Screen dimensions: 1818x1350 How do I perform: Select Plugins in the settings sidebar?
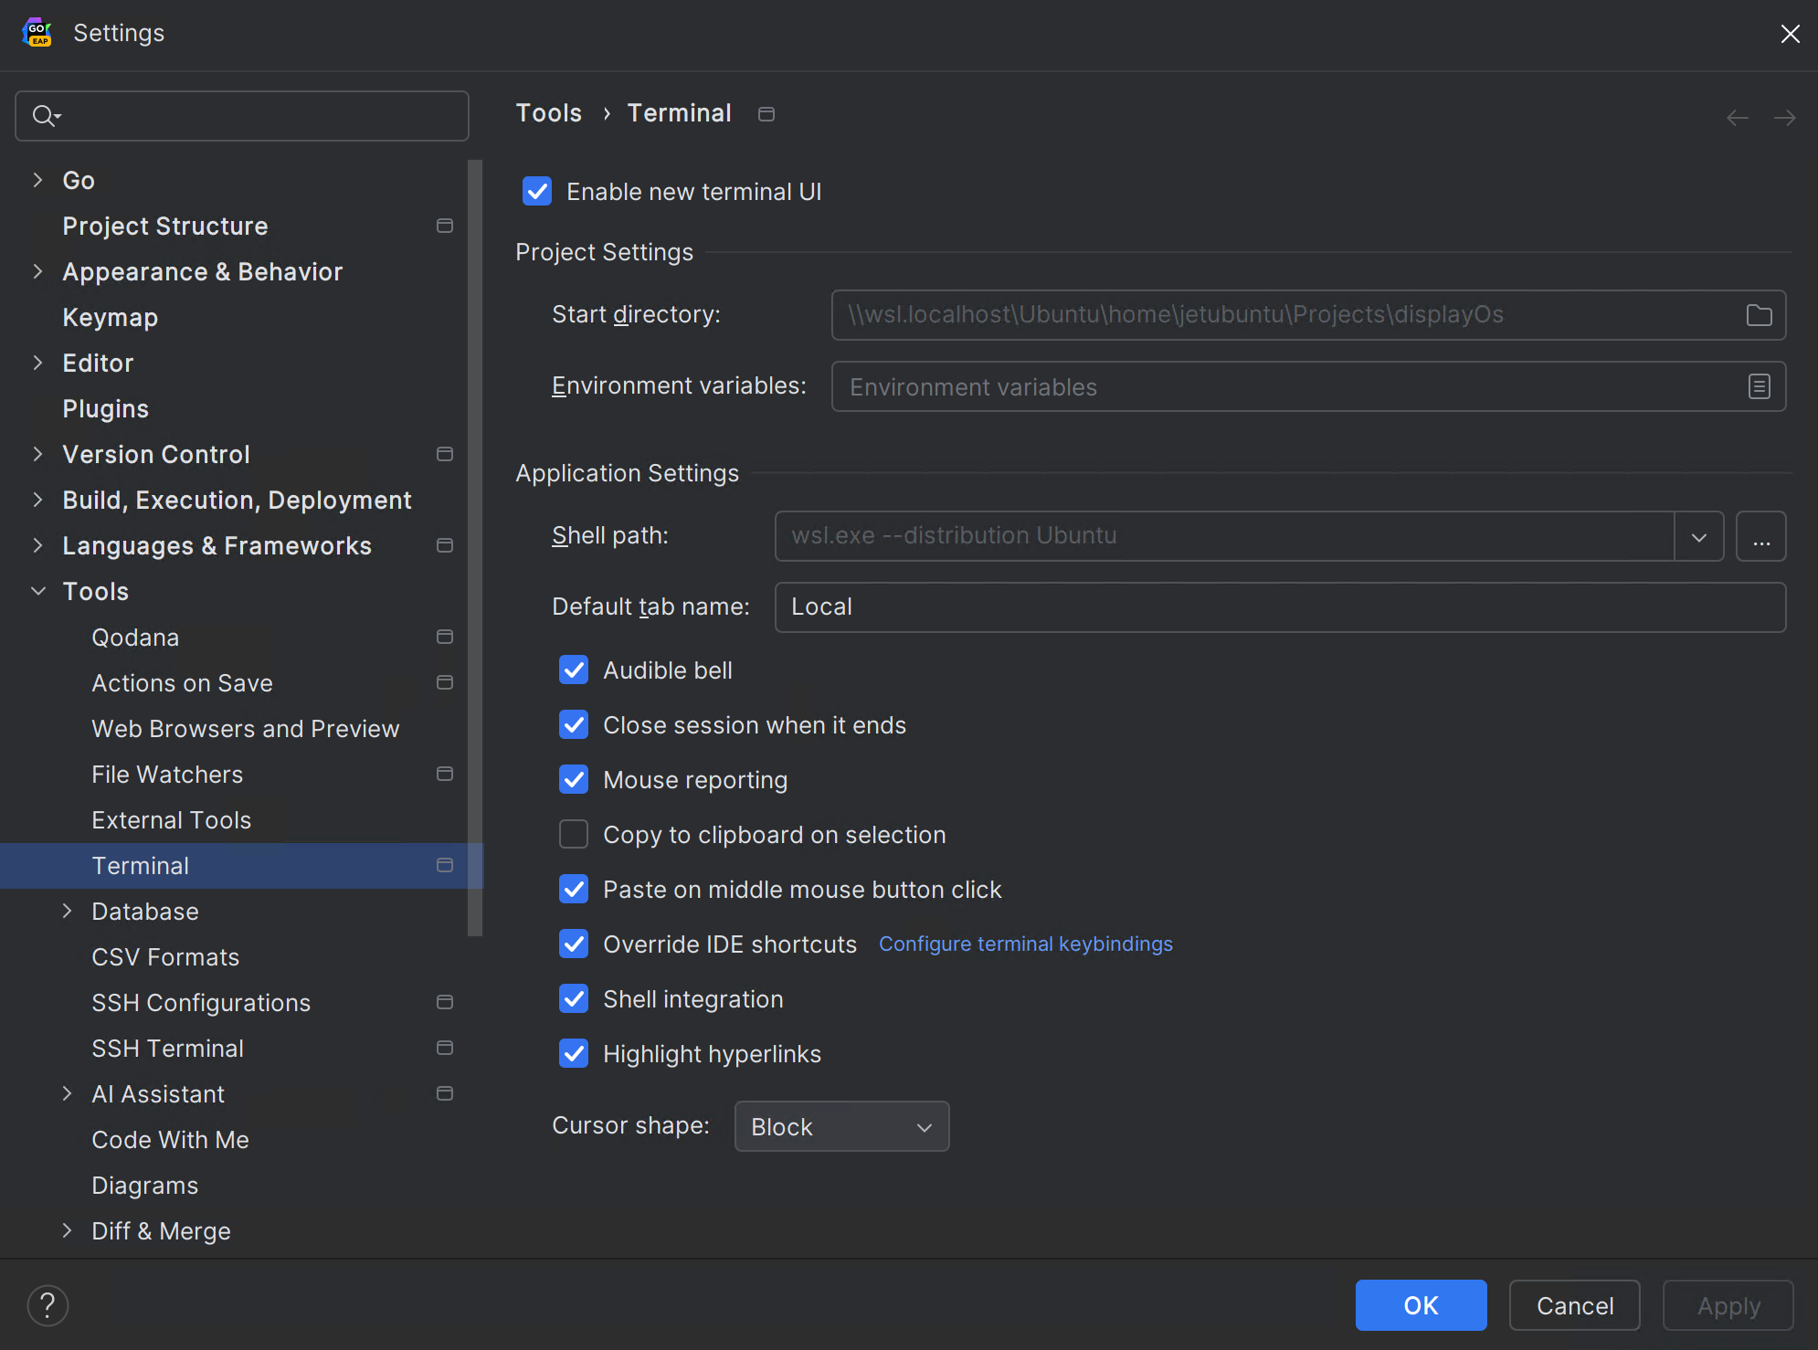click(x=106, y=408)
